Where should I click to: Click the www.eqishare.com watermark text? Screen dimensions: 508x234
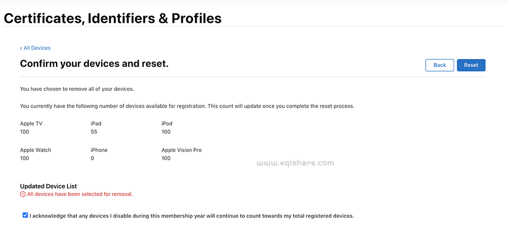click(x=295, y=163)
